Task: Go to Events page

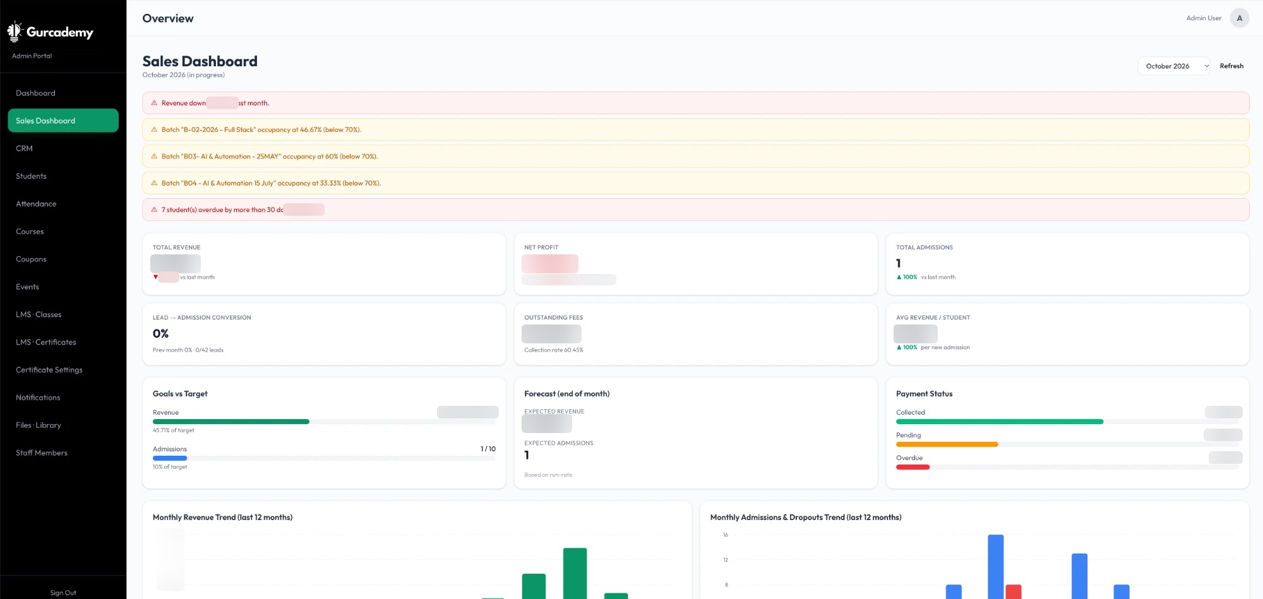Action: point(63,287)
